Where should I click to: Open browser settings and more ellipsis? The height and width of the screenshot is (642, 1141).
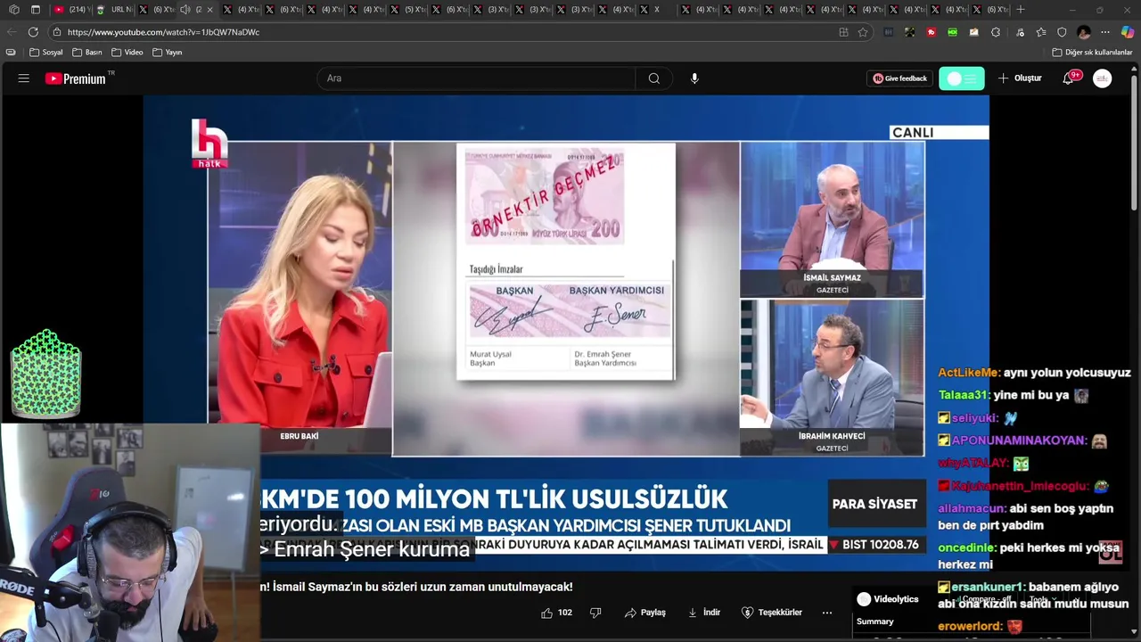tap(1105, 32)
